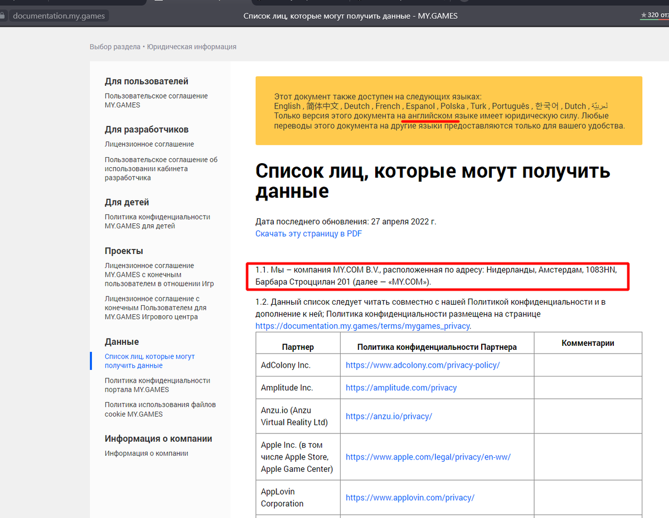Click Amplitude Inc. table cell
Viewport: 669px width, 518px height.
pos(298,388)
